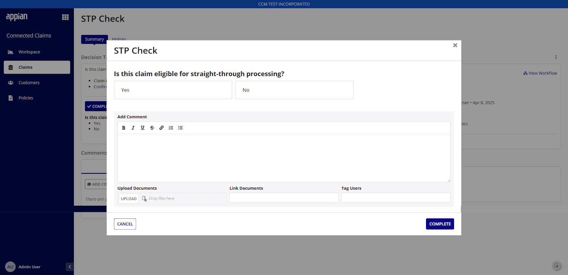Open the View Workflow link
This screenshot has height=275, width=568.
coord(540,73)
